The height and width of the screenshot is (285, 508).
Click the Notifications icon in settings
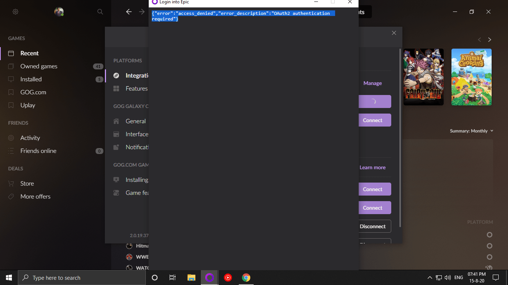coord(116,147)
